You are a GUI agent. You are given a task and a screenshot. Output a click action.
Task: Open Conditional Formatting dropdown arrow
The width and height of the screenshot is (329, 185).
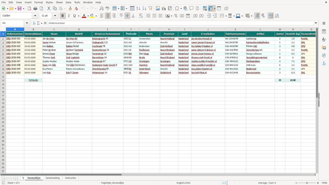click(251, 16)
